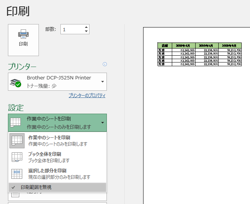Click 2009年4月 header cell in preview
Viewport: 250px width, 204px height.
[x=184, y=46]
